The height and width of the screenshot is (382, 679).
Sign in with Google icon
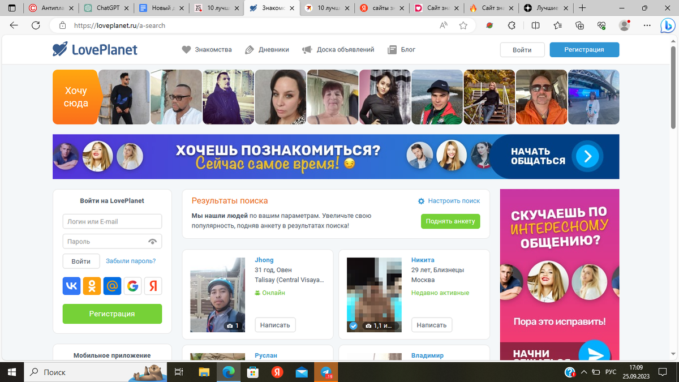132,286
